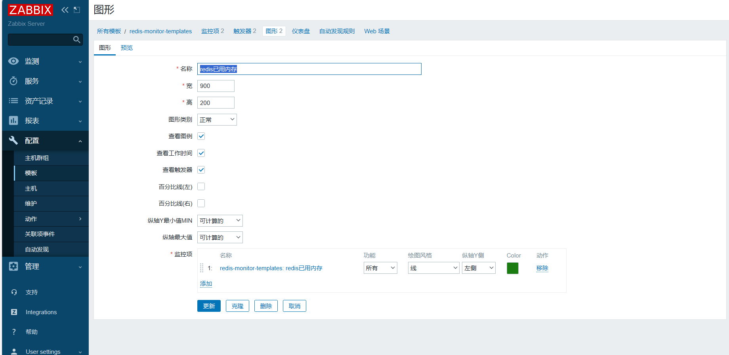Click the kiosk mode icon beside Zabbix logo

77,10
